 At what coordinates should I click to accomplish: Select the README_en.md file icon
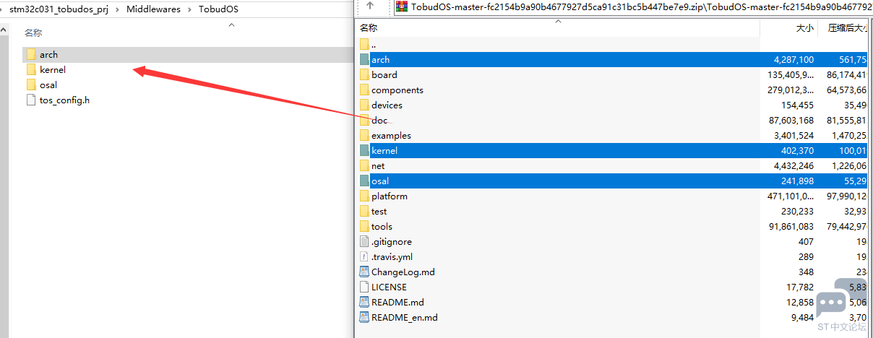click(x=364, y=317)
